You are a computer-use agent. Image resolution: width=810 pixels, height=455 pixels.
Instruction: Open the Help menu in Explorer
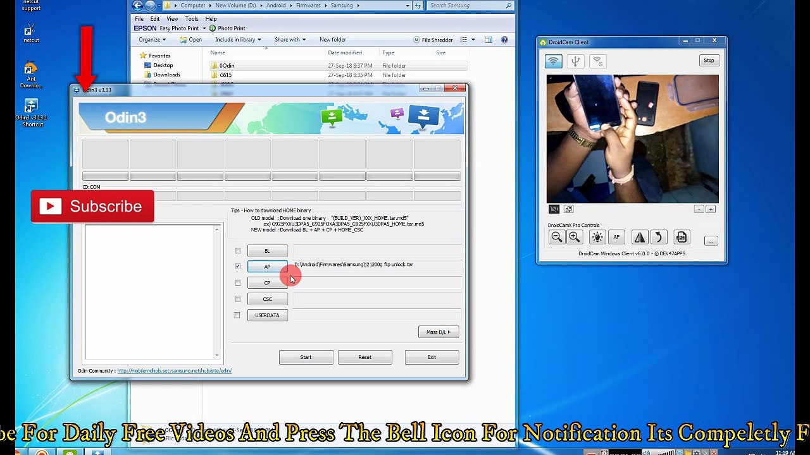point(211,19)
